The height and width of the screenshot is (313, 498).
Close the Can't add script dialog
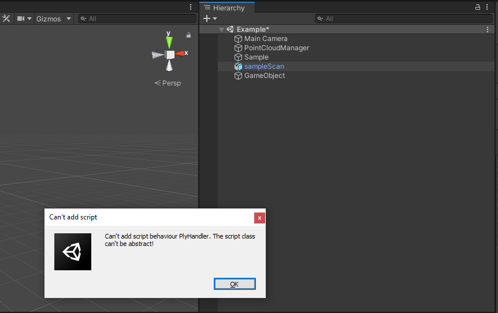coord(259,218)
